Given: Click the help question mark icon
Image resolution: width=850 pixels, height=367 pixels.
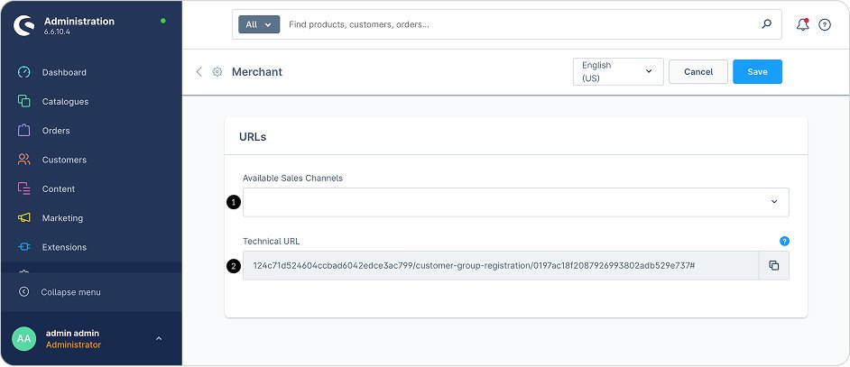Looking at the screenshot, I should (825, 25).
